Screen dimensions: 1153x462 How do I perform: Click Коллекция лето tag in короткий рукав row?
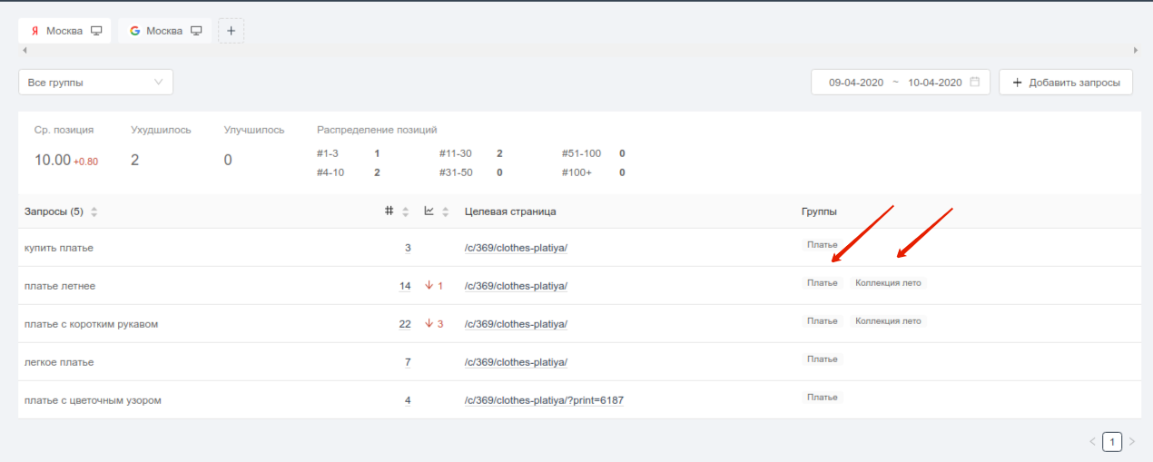coord(888,321)
